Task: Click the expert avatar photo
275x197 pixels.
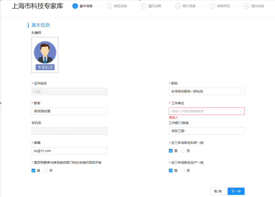Action: pos(45,53)
